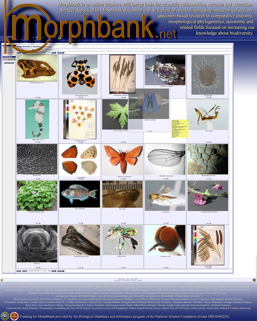
Task: Open the Search menu in header
Action: (44, 37)
